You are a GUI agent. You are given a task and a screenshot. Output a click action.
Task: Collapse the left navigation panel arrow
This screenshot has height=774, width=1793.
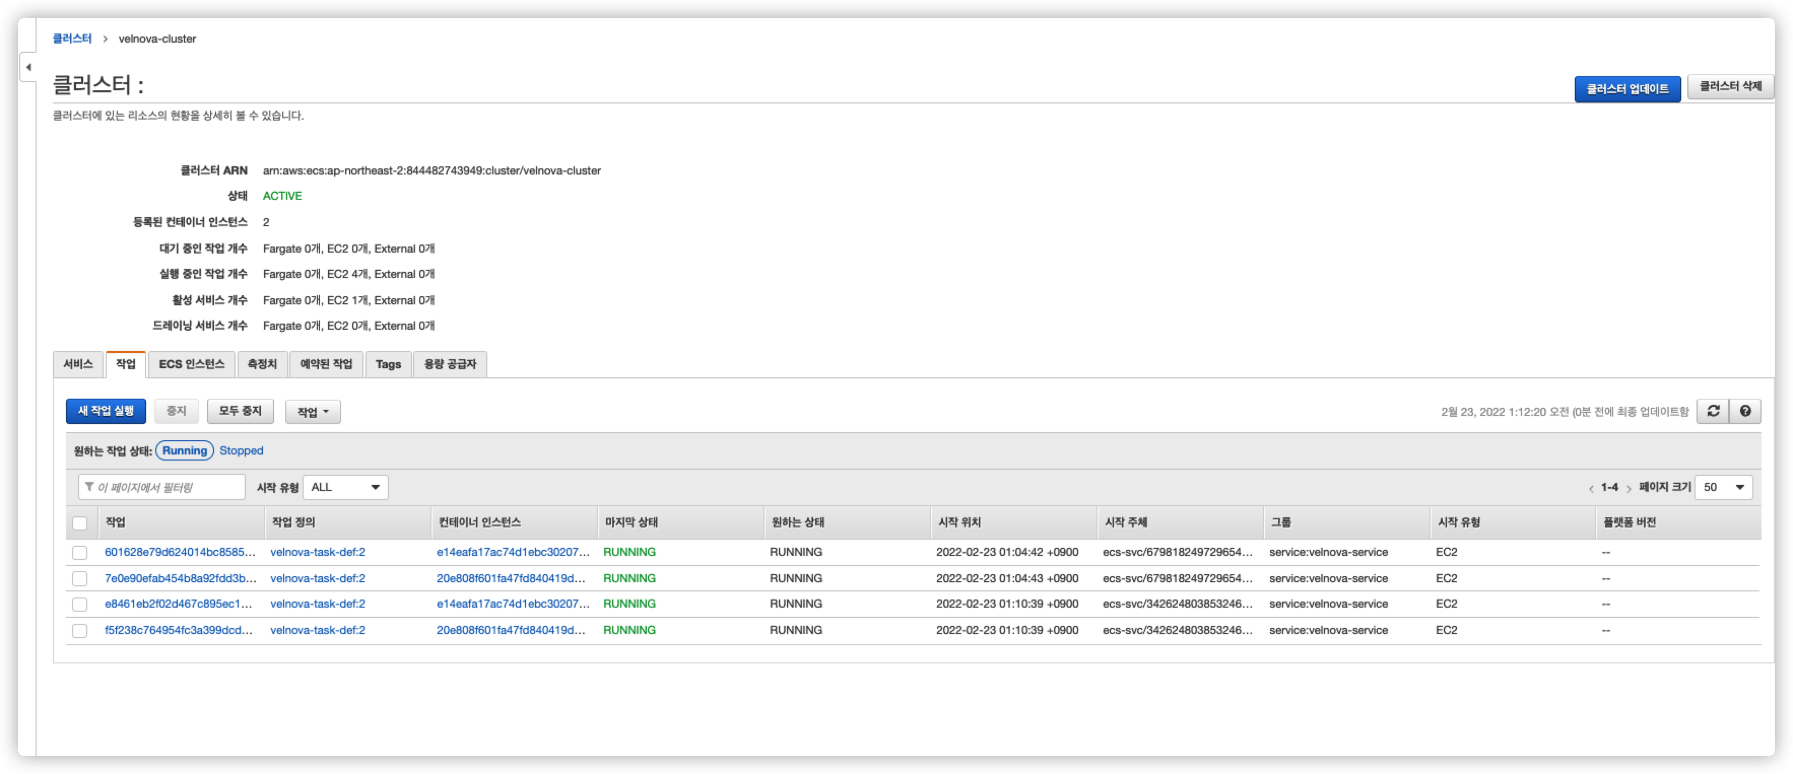click(x=28, y=67)
